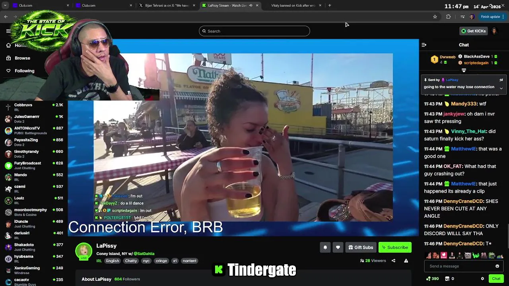Open chat settings gear icon
The width and height of the screenshot is (509, 286).
[482, 279]
